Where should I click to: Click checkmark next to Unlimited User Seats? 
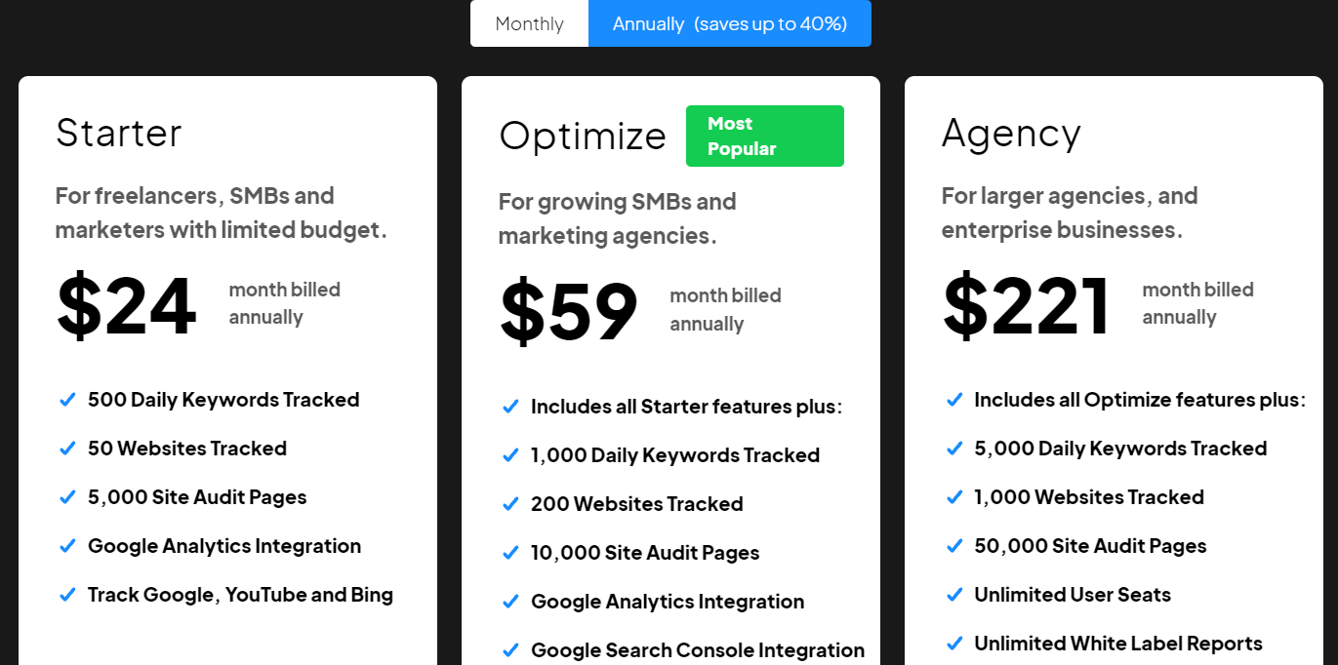coord(954,594)
